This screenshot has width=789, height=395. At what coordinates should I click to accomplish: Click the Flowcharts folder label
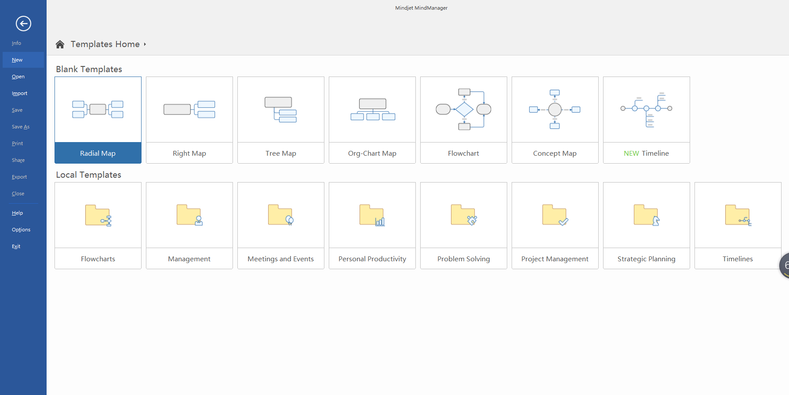[x=98, y=259]
